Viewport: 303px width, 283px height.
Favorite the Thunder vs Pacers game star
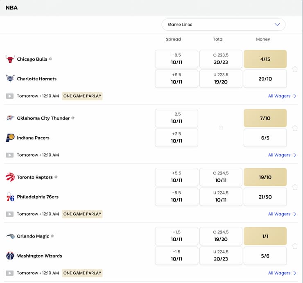click(295, 128)
